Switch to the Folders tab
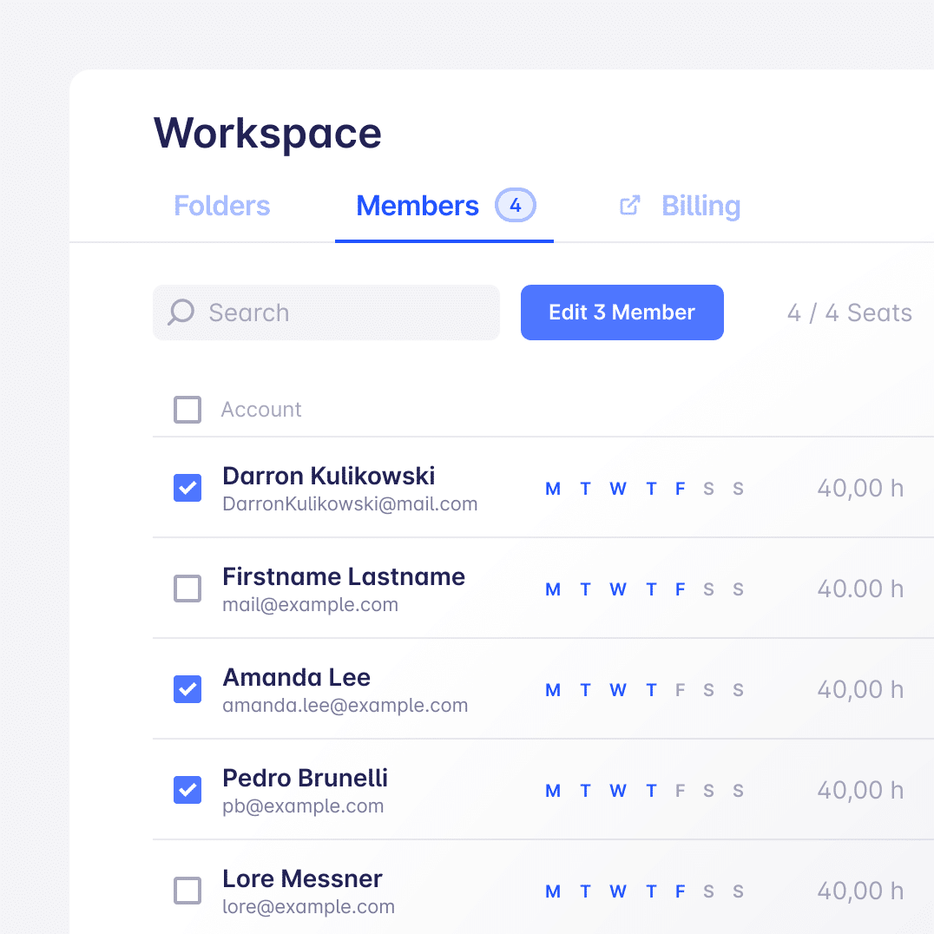The image size is (934, 934). 222,206
